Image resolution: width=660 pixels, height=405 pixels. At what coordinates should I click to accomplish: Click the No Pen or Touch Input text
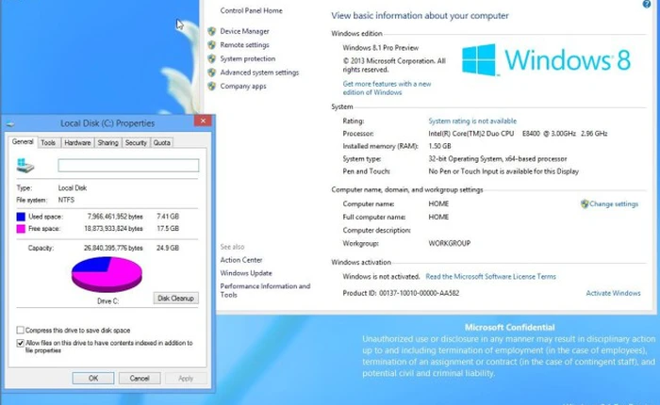(503, 171)
